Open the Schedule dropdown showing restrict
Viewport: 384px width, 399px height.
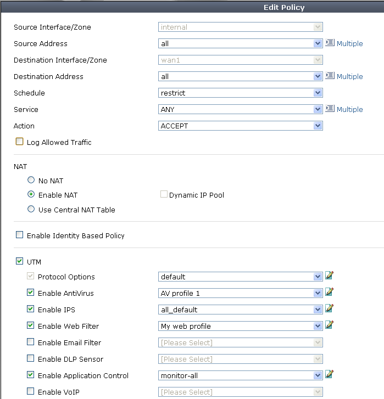[x=240, y=93]
